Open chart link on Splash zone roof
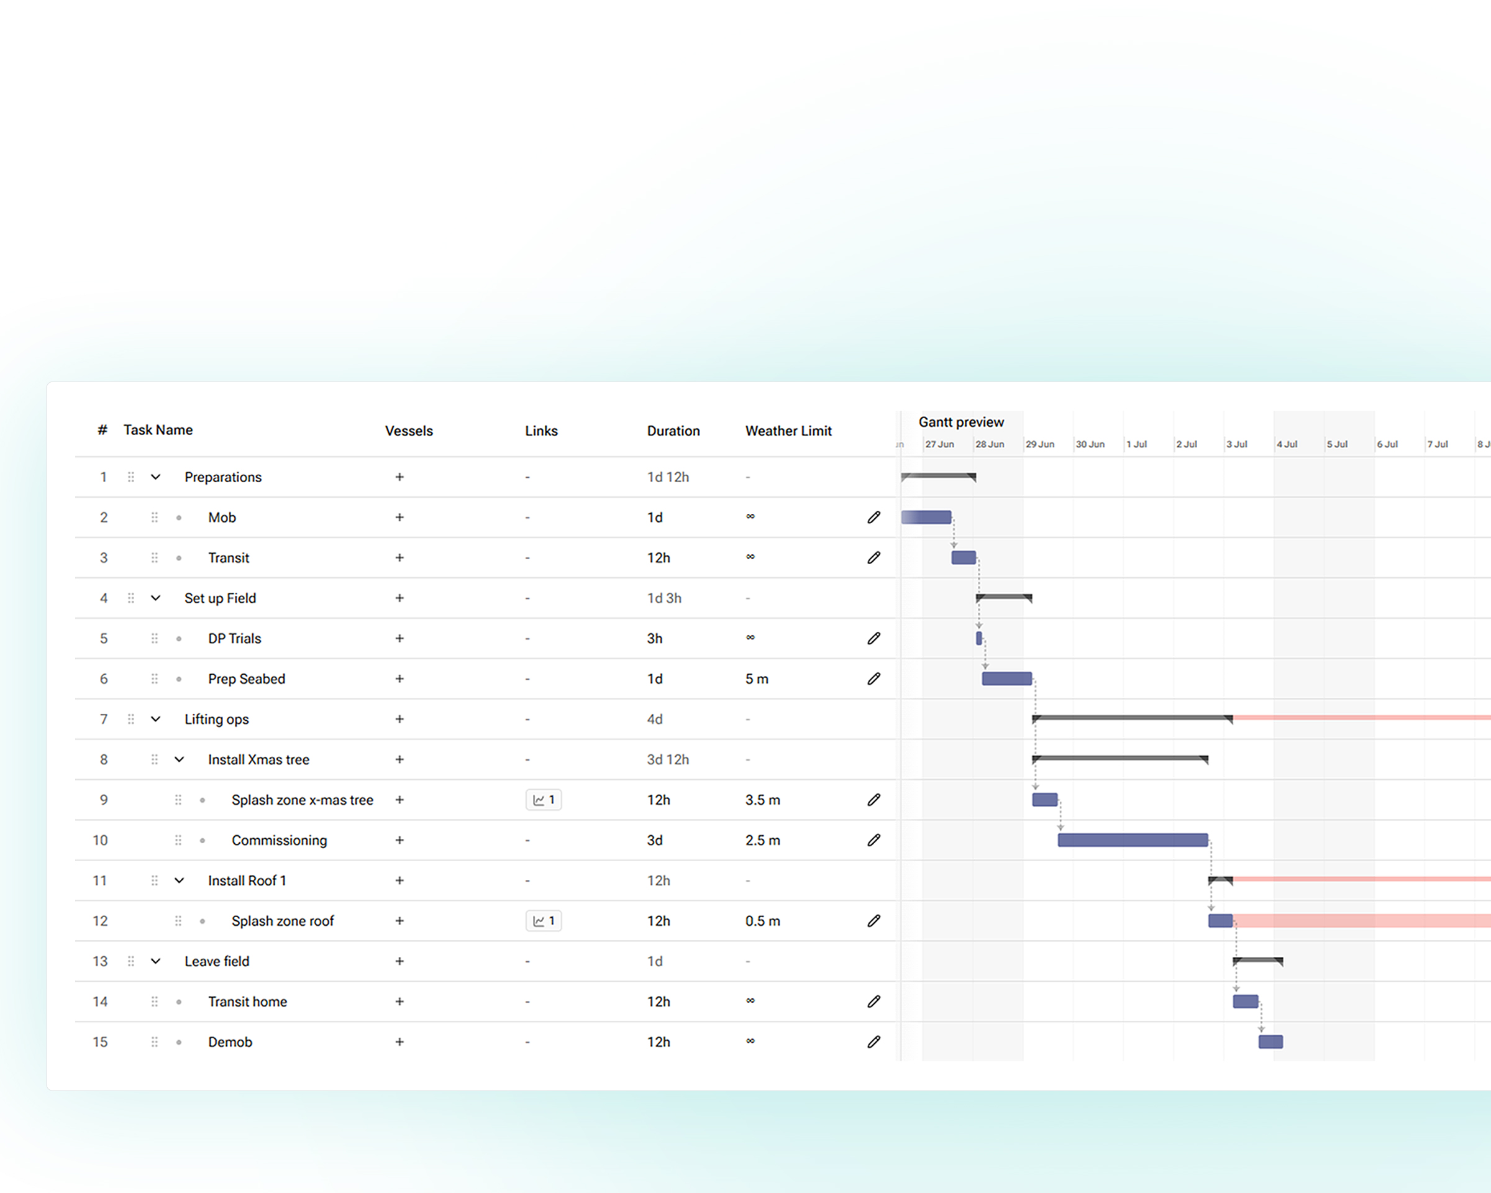Screen dimensions: 1491x1193 (x=544, y=920)
